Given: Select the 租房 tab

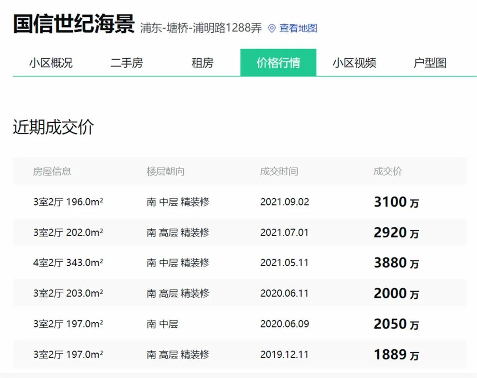Looking at the screenshot, I should 202,63.
